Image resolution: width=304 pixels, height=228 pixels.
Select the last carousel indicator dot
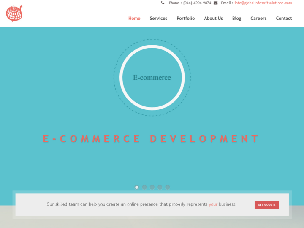167,187
